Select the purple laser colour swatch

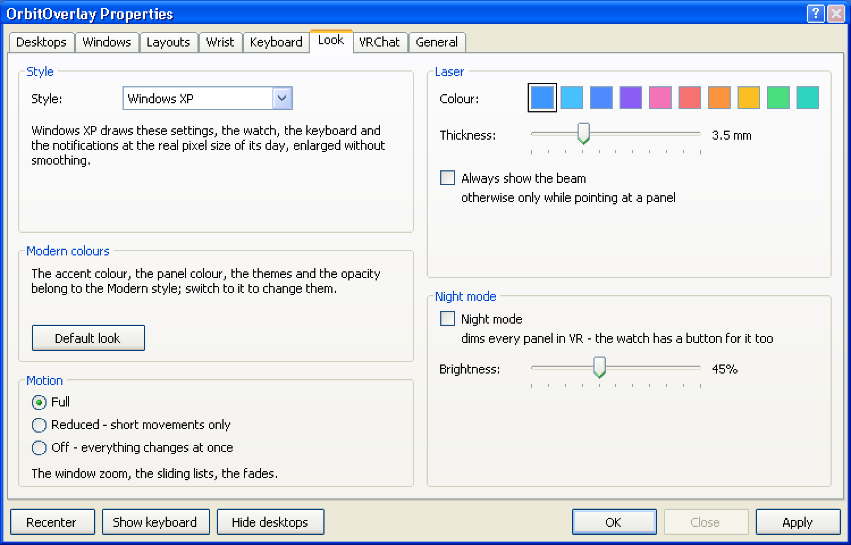pyautogui.click(x=631, y=98)
